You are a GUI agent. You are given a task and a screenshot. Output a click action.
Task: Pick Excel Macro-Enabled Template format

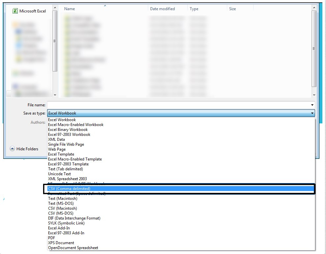click(181, 159)
